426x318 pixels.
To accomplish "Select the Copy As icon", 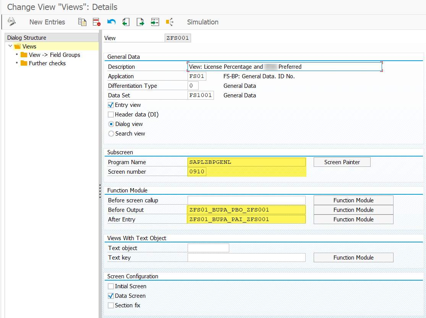I will [82, 22].
